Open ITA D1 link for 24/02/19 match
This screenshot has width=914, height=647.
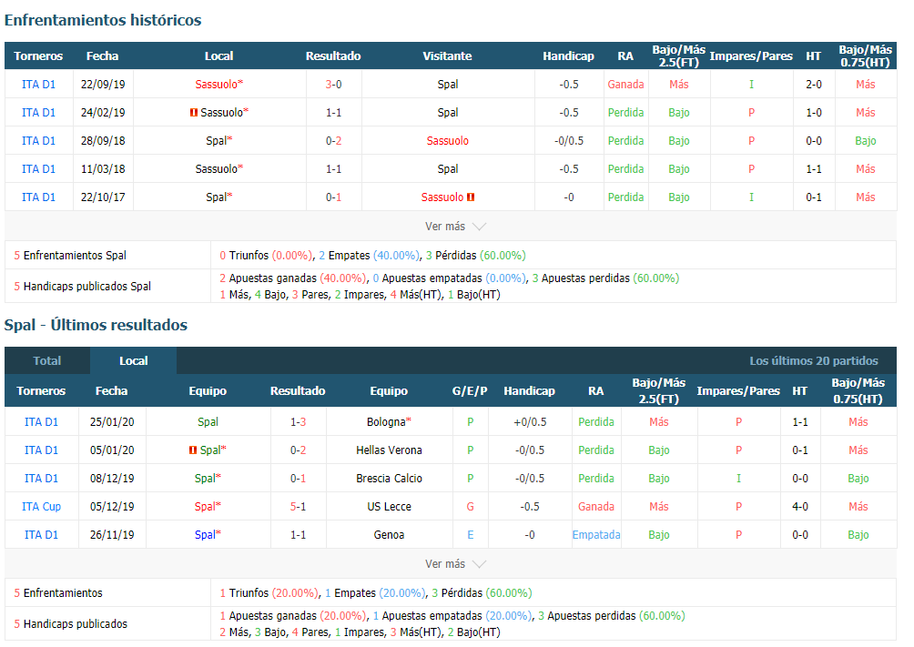pyautogui.click(x=38, y=113)
